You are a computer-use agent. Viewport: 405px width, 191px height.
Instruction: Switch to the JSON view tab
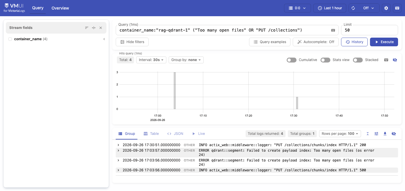175,134
